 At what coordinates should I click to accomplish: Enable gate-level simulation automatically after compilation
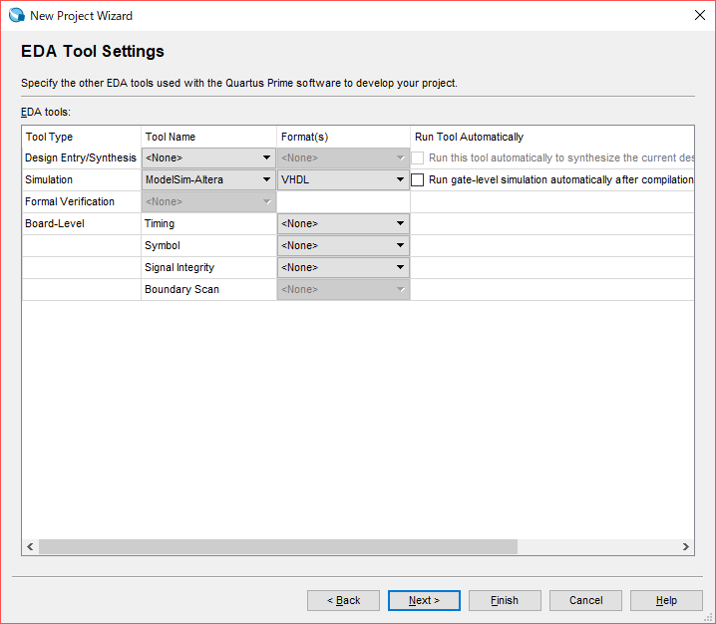click(x=418, y=180)
